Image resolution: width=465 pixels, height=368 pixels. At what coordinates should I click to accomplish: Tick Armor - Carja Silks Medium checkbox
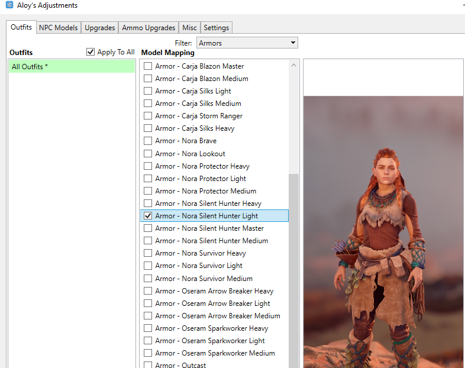tap(148, 103)
